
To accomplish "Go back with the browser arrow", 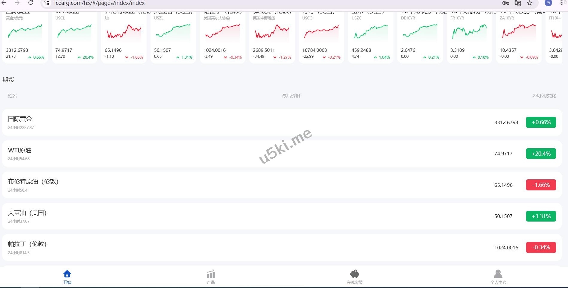I will click(4, 3).
